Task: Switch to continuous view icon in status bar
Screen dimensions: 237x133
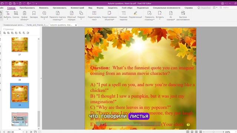Action: [192, 132]
